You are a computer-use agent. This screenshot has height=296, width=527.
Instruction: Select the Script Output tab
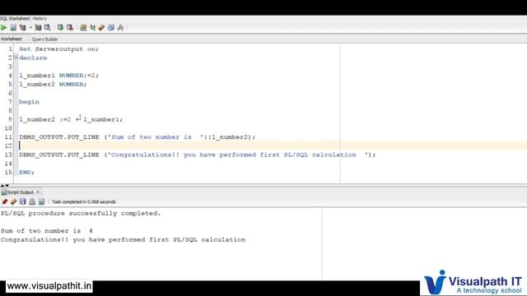[x=21, y=192]
